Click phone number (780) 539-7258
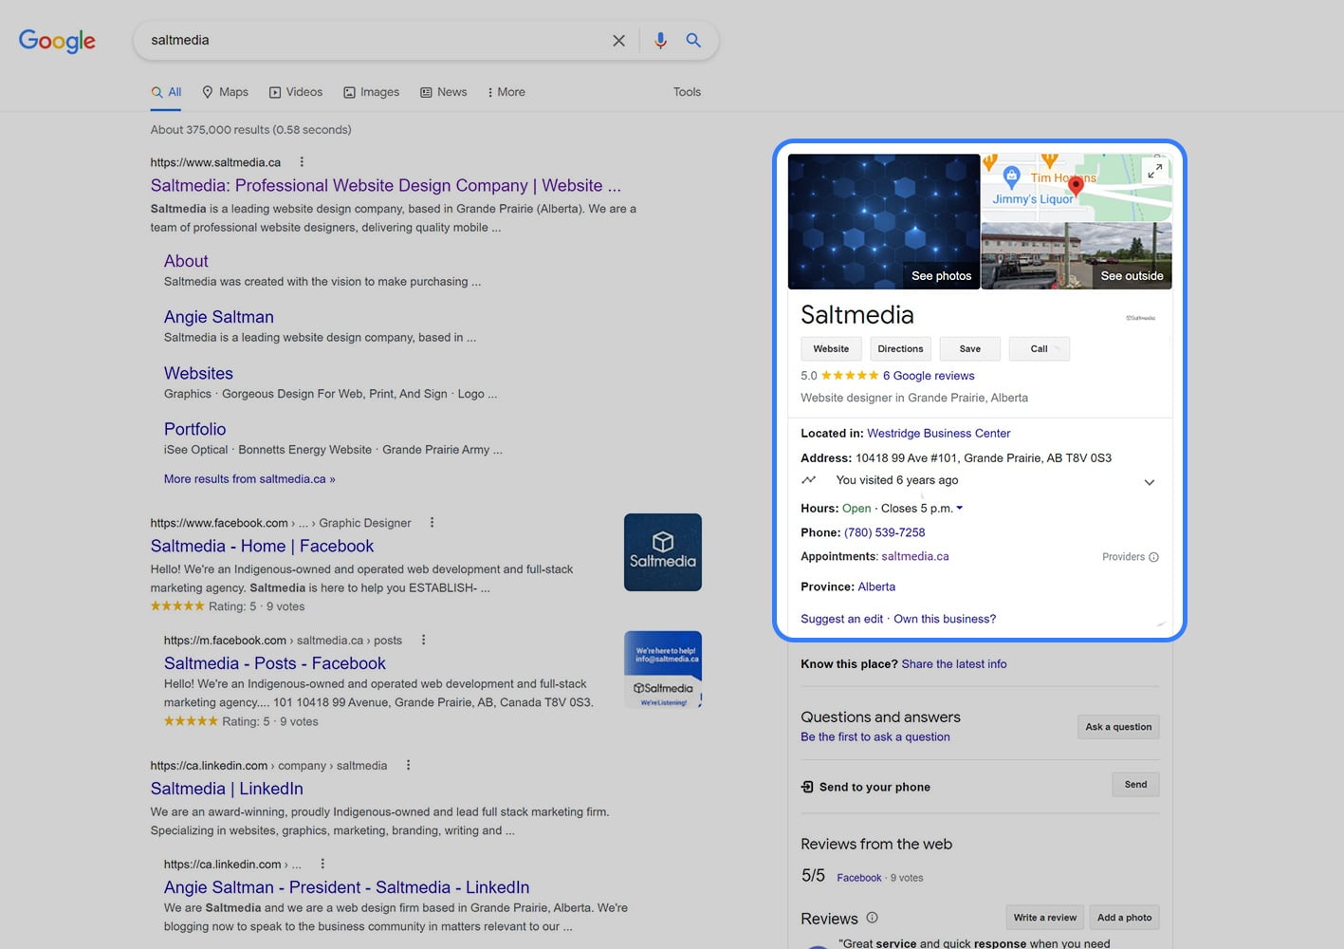Viewport: 1344px width, 949px height. [885, 533]
